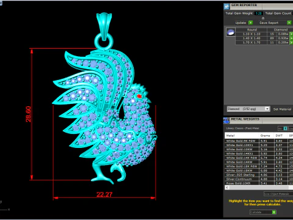Click the pendant bail at top
Screen dimensions: 293x220
click(x=104, y=26)
